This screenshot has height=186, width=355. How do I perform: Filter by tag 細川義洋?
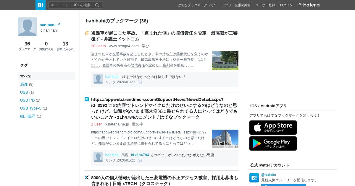[28, 116]
